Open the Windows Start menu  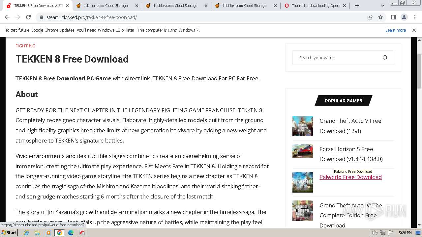tap(9, 232)
